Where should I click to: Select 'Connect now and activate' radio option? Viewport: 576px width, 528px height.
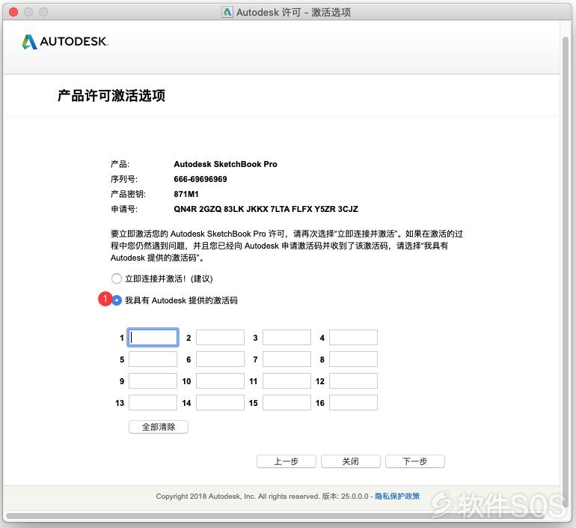click(117, 279)
